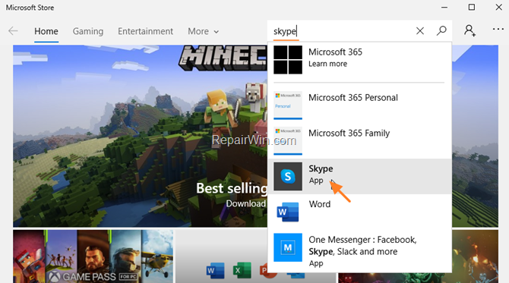Click the Word icon in the Office tile
This screenshot has width=509, height=283.
point(215,270)
